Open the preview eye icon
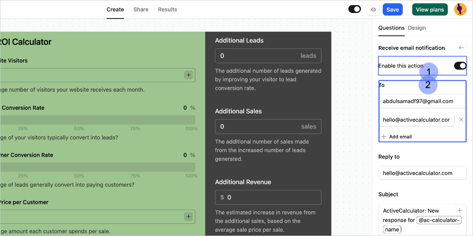This screenshot has height=236, width=473. click(373, 9)
